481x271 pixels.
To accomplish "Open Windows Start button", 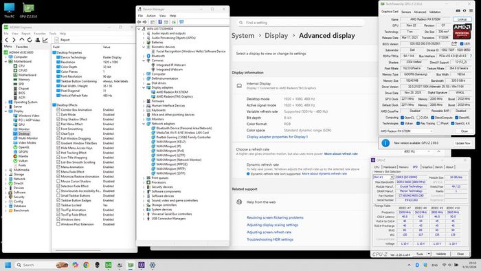I will click(x=8, y=265).
